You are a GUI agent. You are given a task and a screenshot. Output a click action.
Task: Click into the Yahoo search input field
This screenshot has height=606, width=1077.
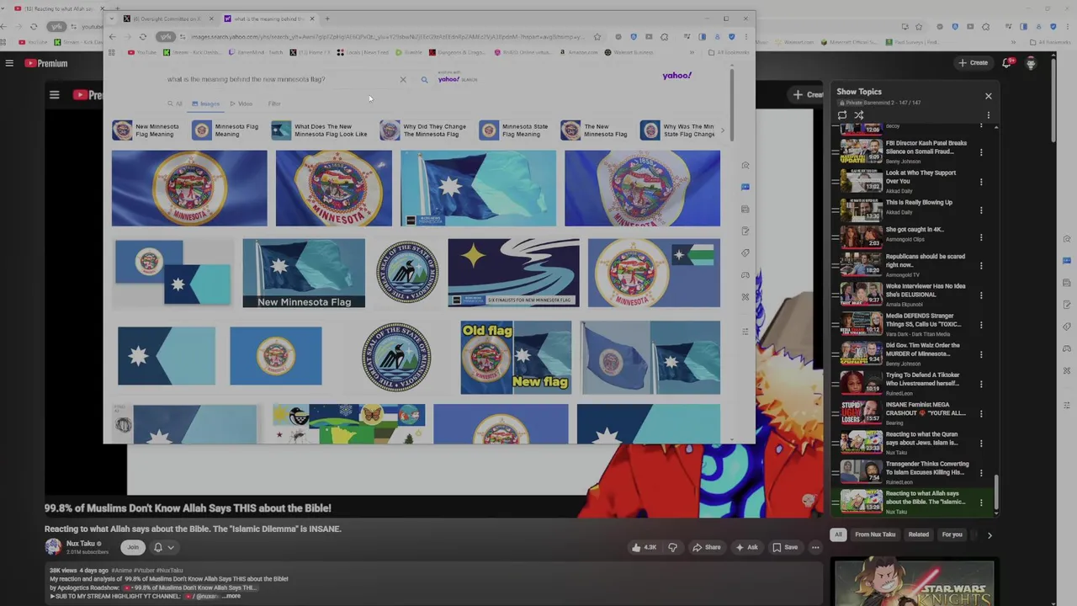278,79
